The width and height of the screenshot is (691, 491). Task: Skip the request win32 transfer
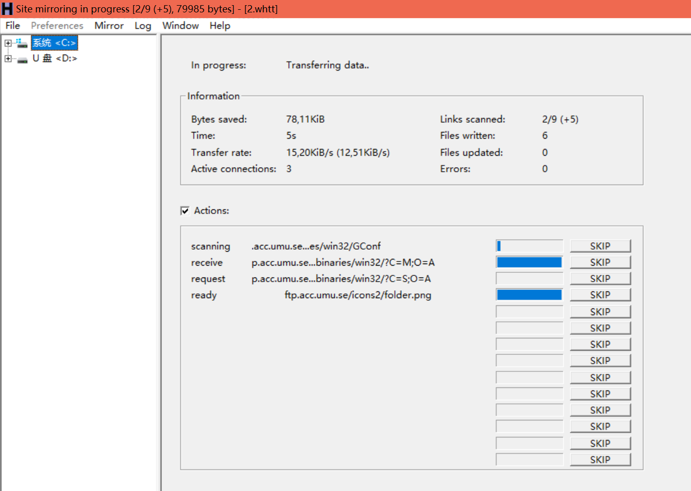[600, 278]
